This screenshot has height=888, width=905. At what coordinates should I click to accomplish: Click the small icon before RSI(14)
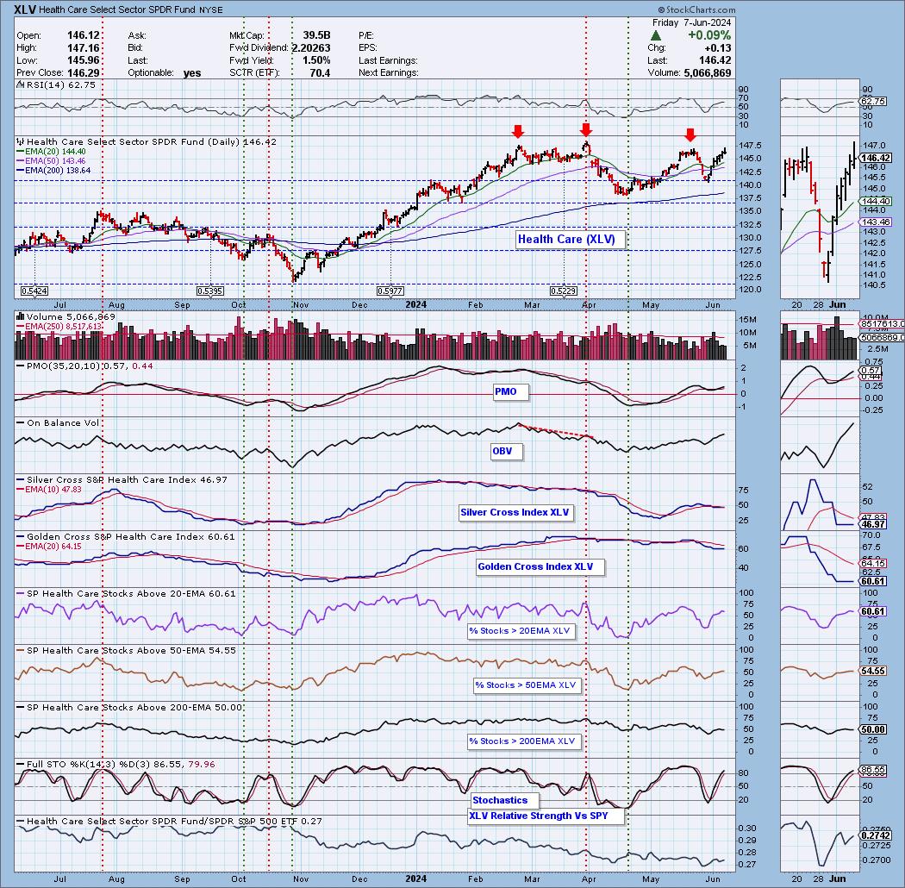20,84
